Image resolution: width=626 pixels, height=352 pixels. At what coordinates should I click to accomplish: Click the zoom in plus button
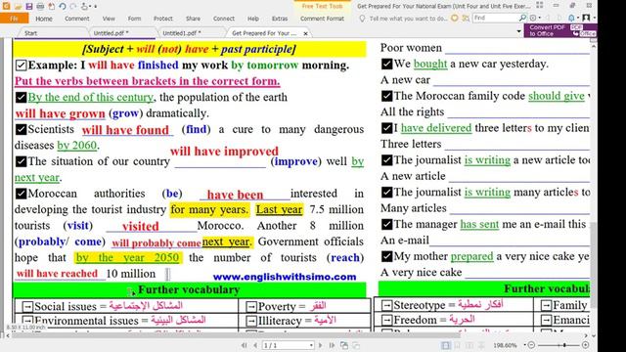[x=585, y=345]
